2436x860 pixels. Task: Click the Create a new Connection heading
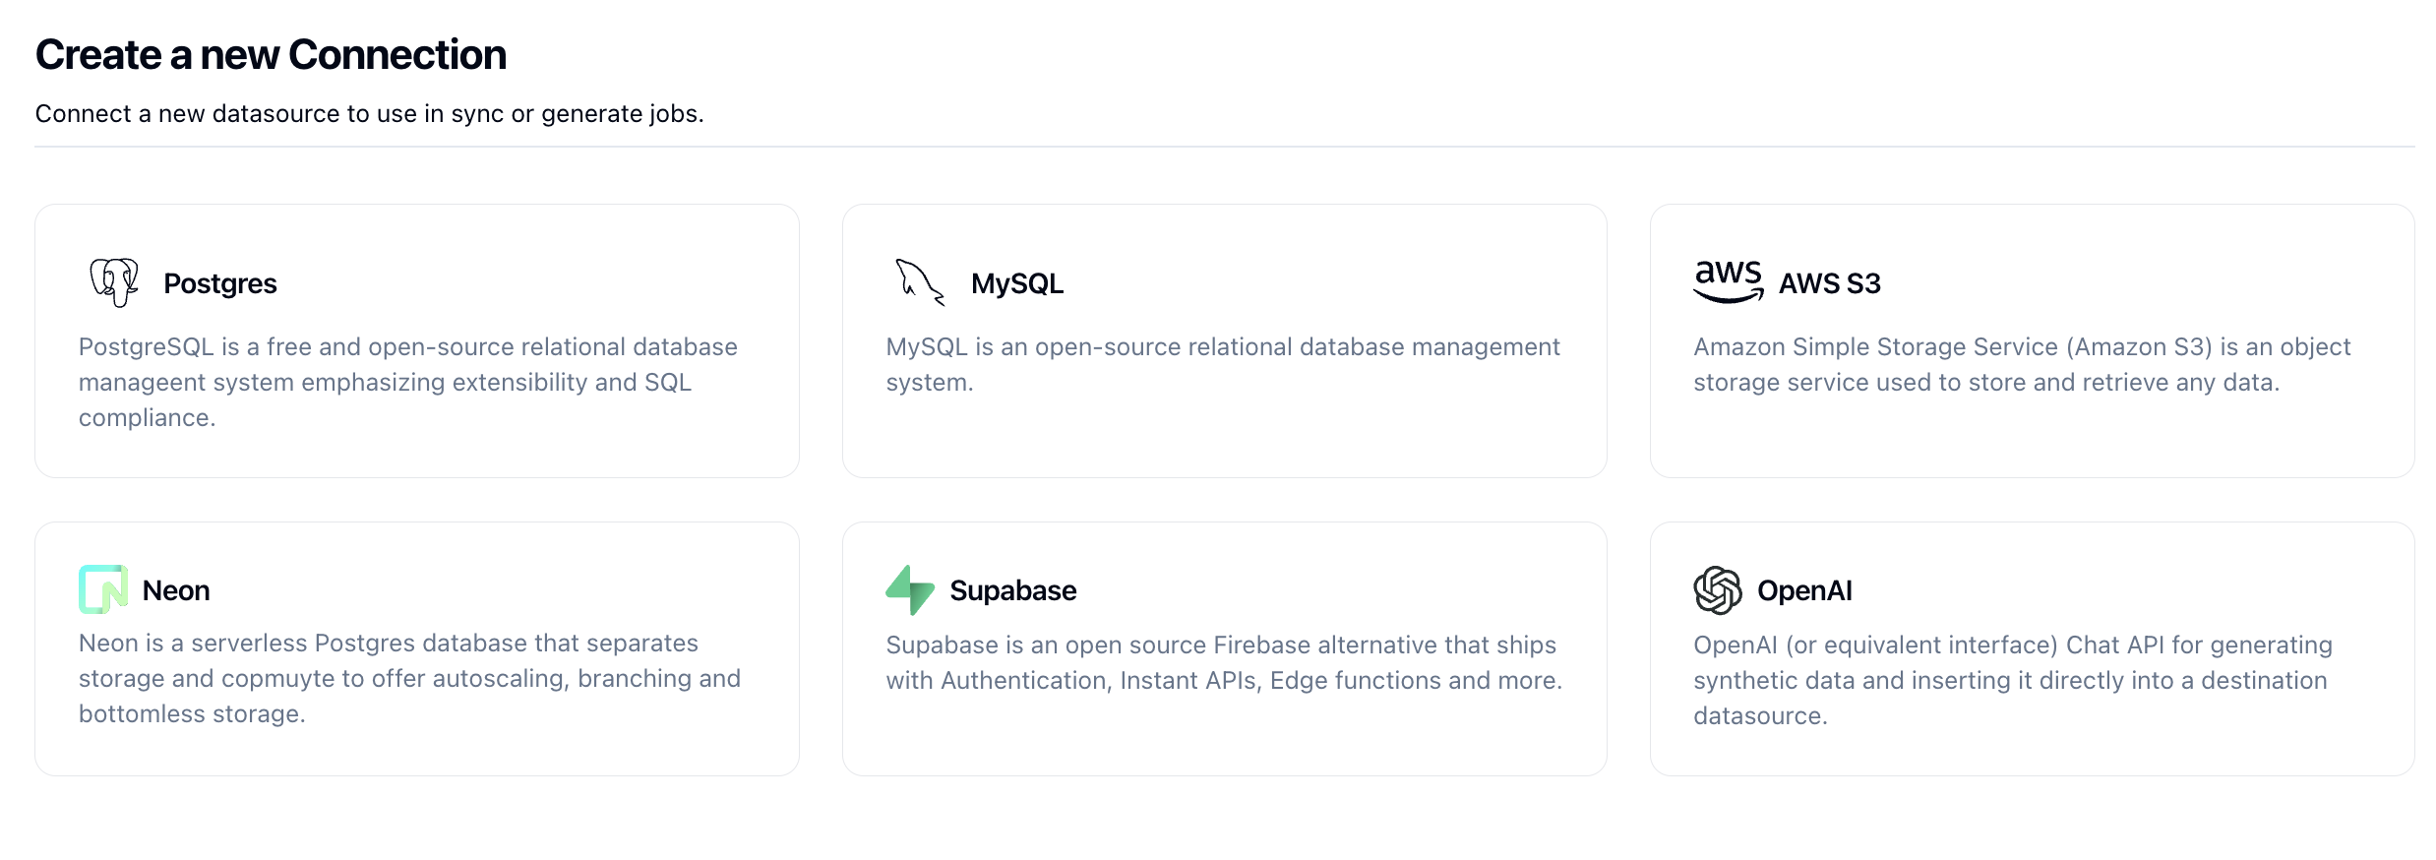(271, 54)
